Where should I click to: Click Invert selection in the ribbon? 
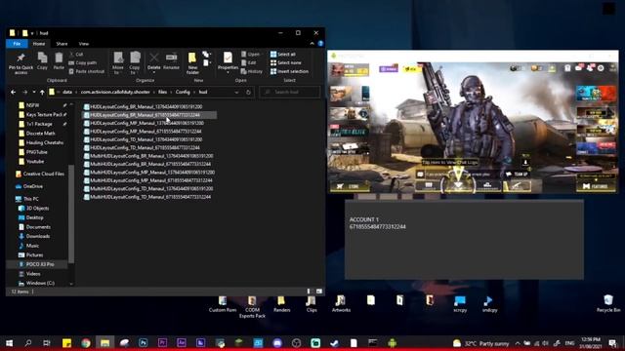pos(289,71)
